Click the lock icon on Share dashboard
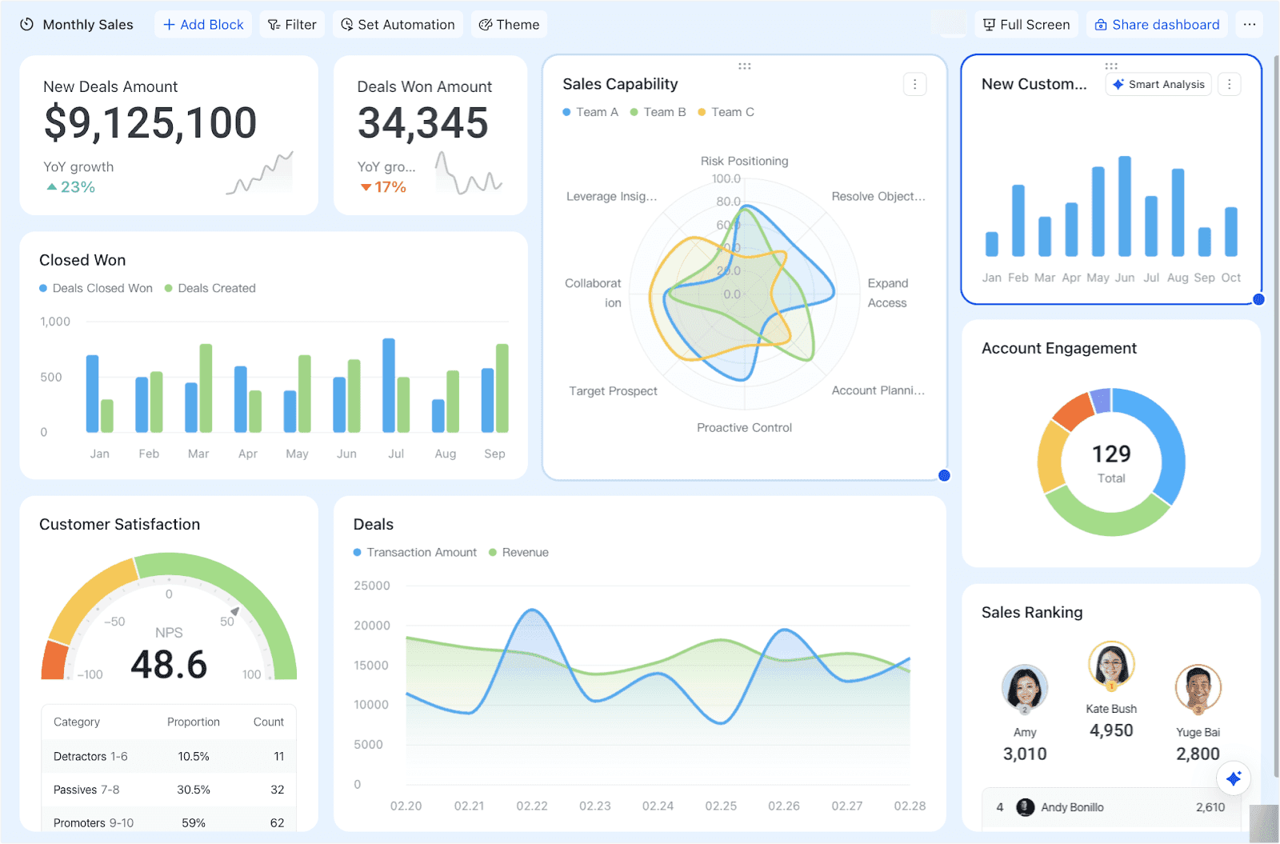Image resolution: width=1280 pixels, height=844 pixels. click(1099, 24)
